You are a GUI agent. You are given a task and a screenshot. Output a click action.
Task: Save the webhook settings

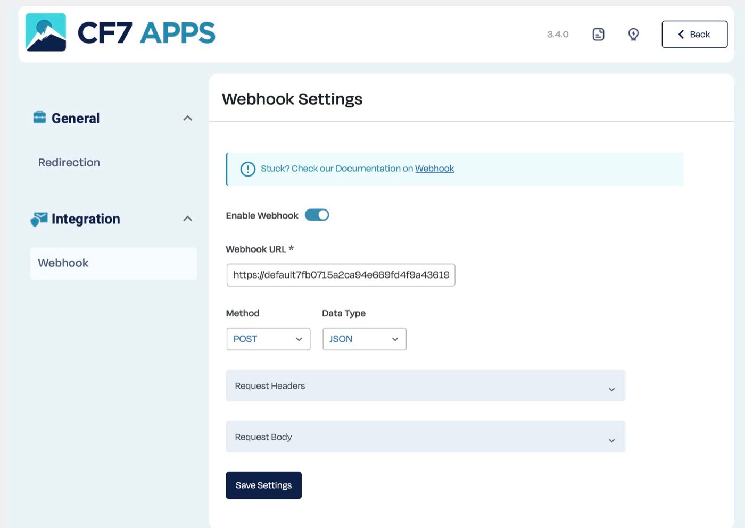tap(263, 485)
